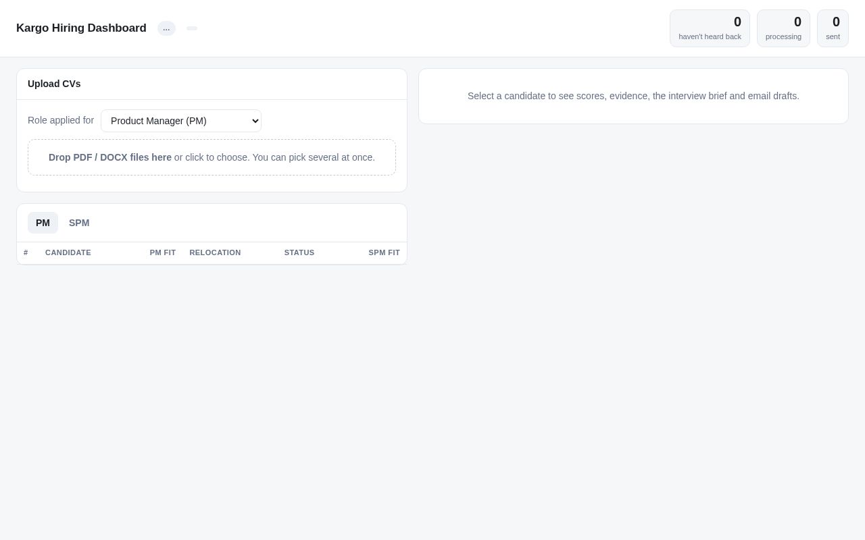Image resolution: width=865 pixels, height=540 pixels.
Task: Click the # column header
Action: 26,252
